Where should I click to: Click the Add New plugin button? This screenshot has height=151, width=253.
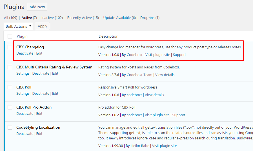tap(37, 7)
